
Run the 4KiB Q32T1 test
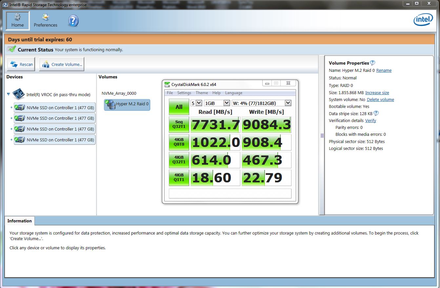pyautogui.click(x=179, y=160)
